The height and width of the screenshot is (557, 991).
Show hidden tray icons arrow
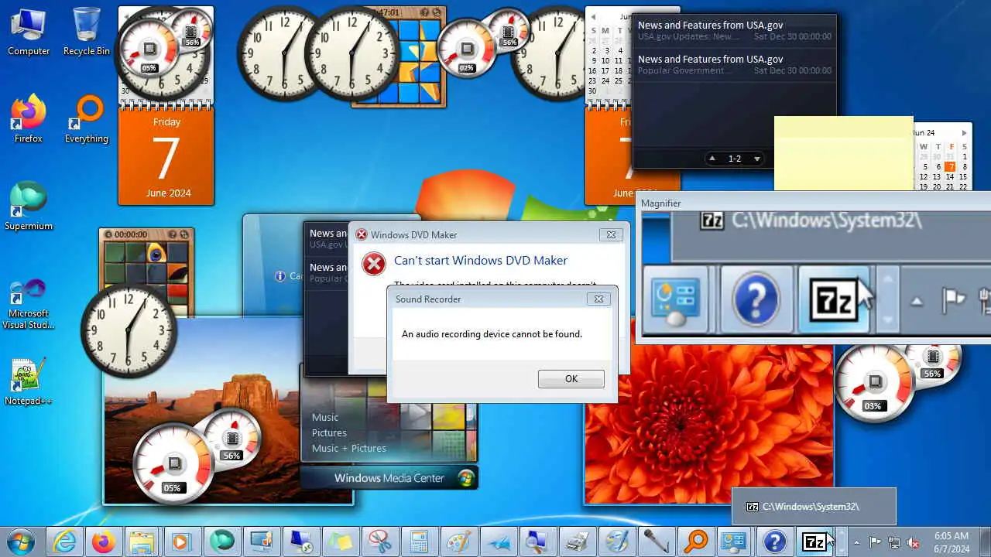856,542
